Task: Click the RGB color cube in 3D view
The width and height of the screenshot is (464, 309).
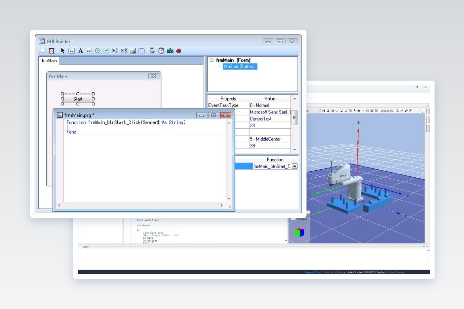Action: click(x=299, y=232)
